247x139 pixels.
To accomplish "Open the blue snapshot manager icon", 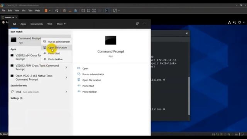I will point(76,10).
